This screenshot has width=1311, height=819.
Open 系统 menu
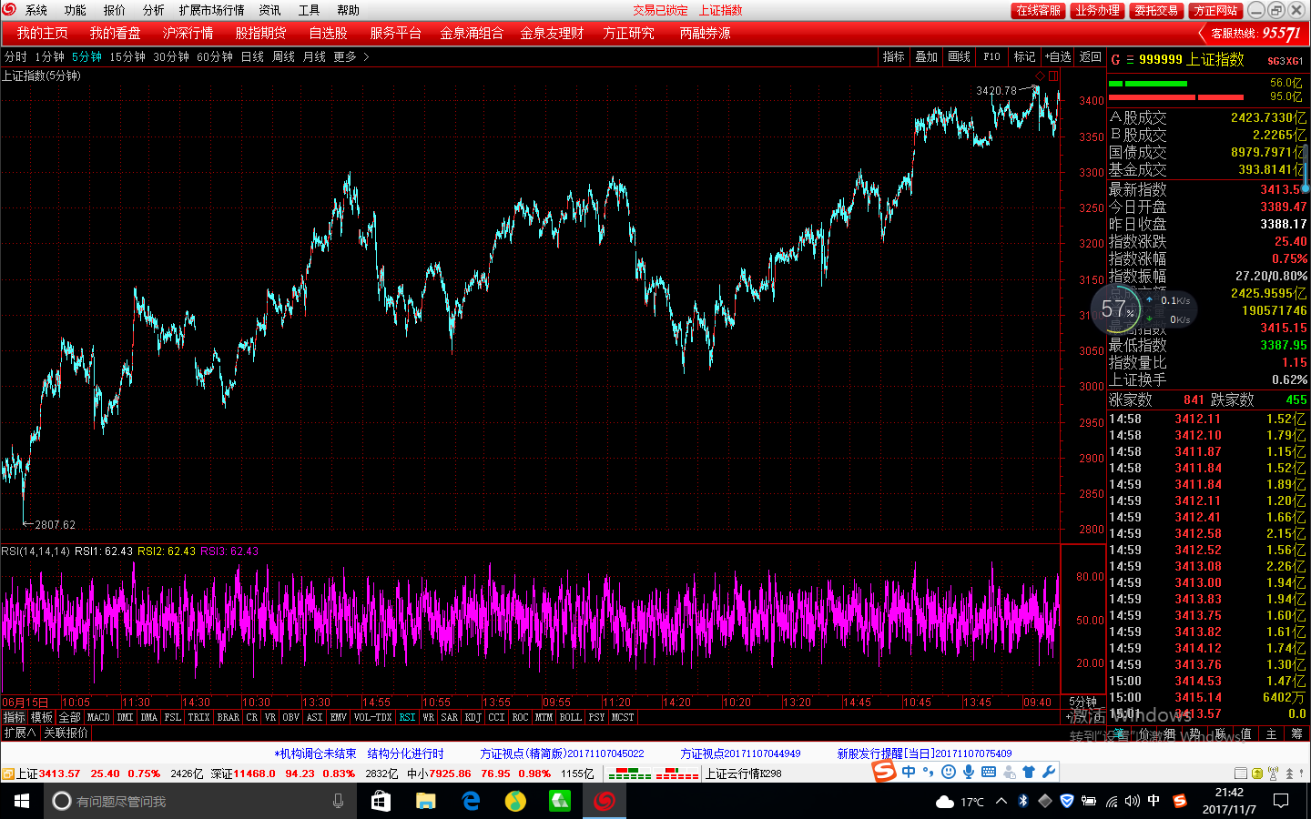36,10
